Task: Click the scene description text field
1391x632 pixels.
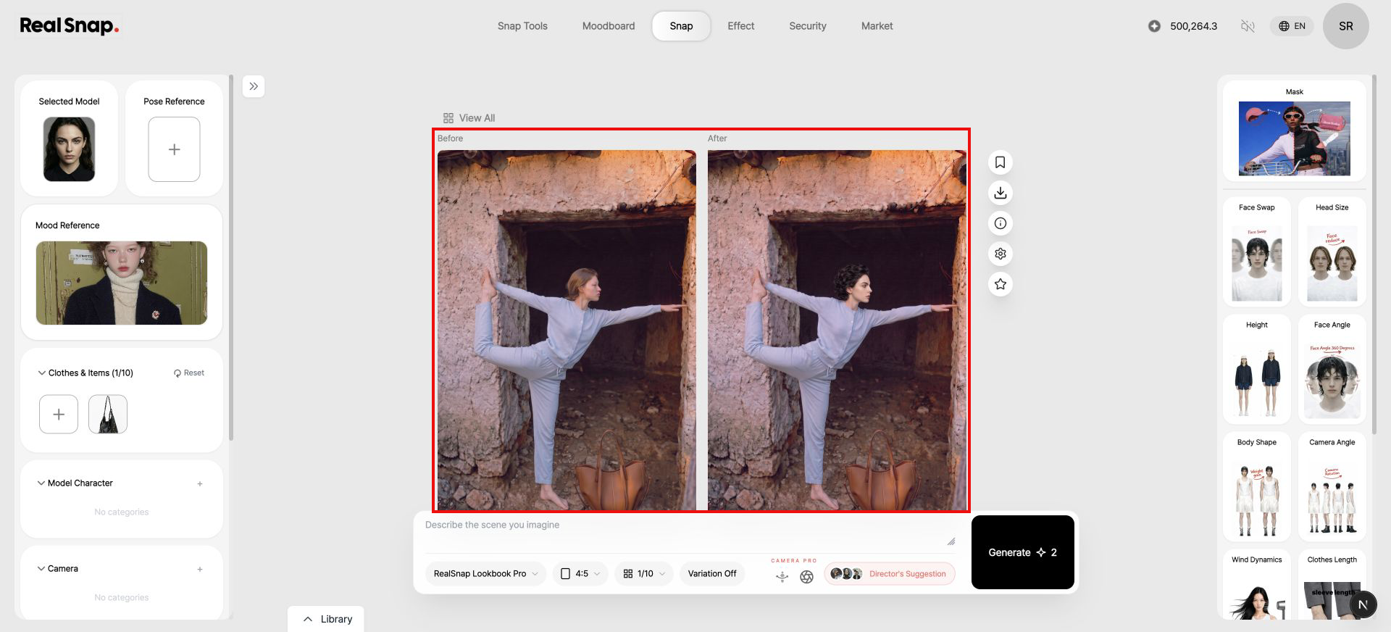Action: pos(690,533)
